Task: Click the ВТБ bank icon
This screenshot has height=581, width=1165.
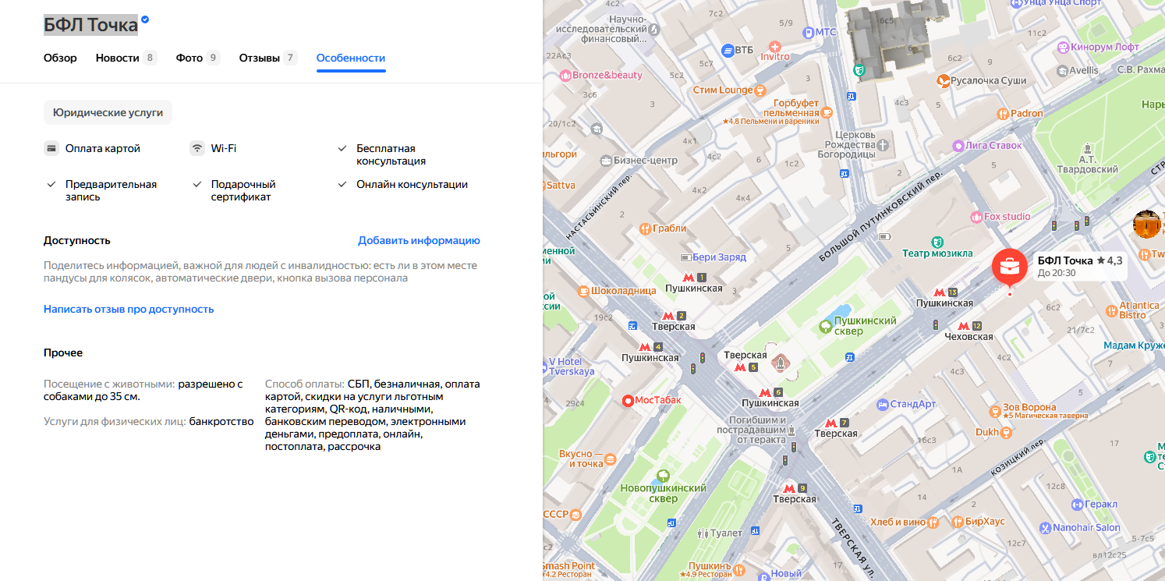Action: pyautogui.click(x=726, y=50)
